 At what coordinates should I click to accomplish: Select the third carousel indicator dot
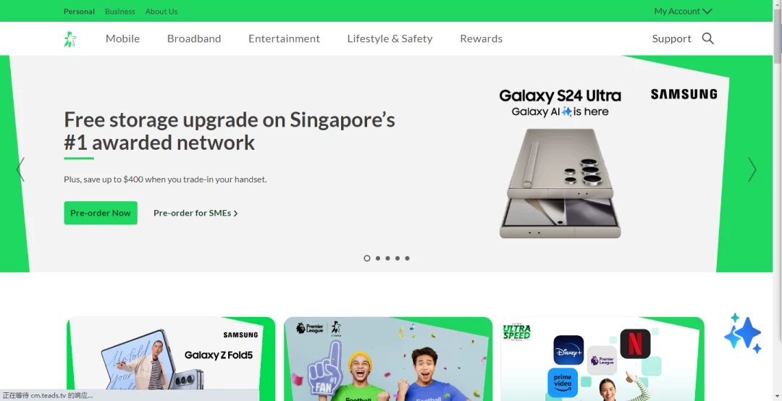pyautogui.click(x=387, y=258)
